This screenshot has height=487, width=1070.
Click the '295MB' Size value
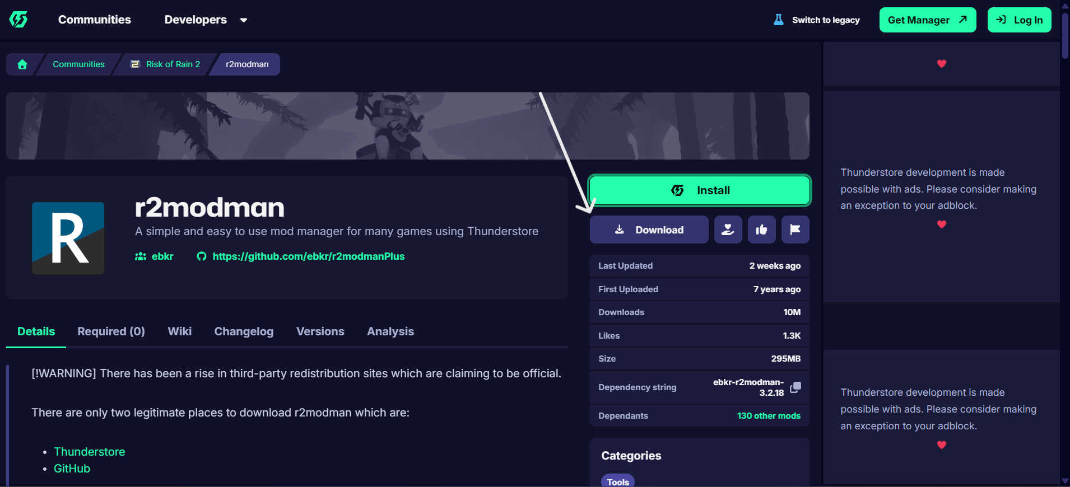click(786, 359)
